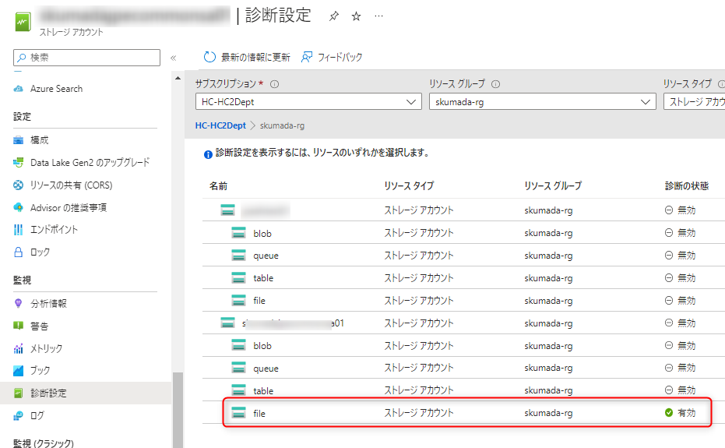Open Advisor の推奨事項 menu item
725x448 pixels.
[x=69, y=207]
